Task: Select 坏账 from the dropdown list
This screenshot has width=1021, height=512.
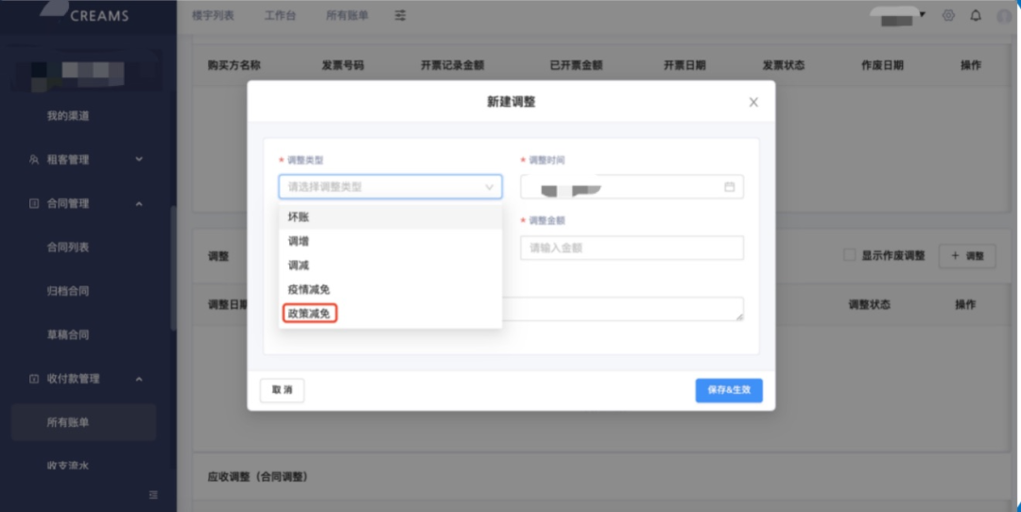Action: (390, 216)
